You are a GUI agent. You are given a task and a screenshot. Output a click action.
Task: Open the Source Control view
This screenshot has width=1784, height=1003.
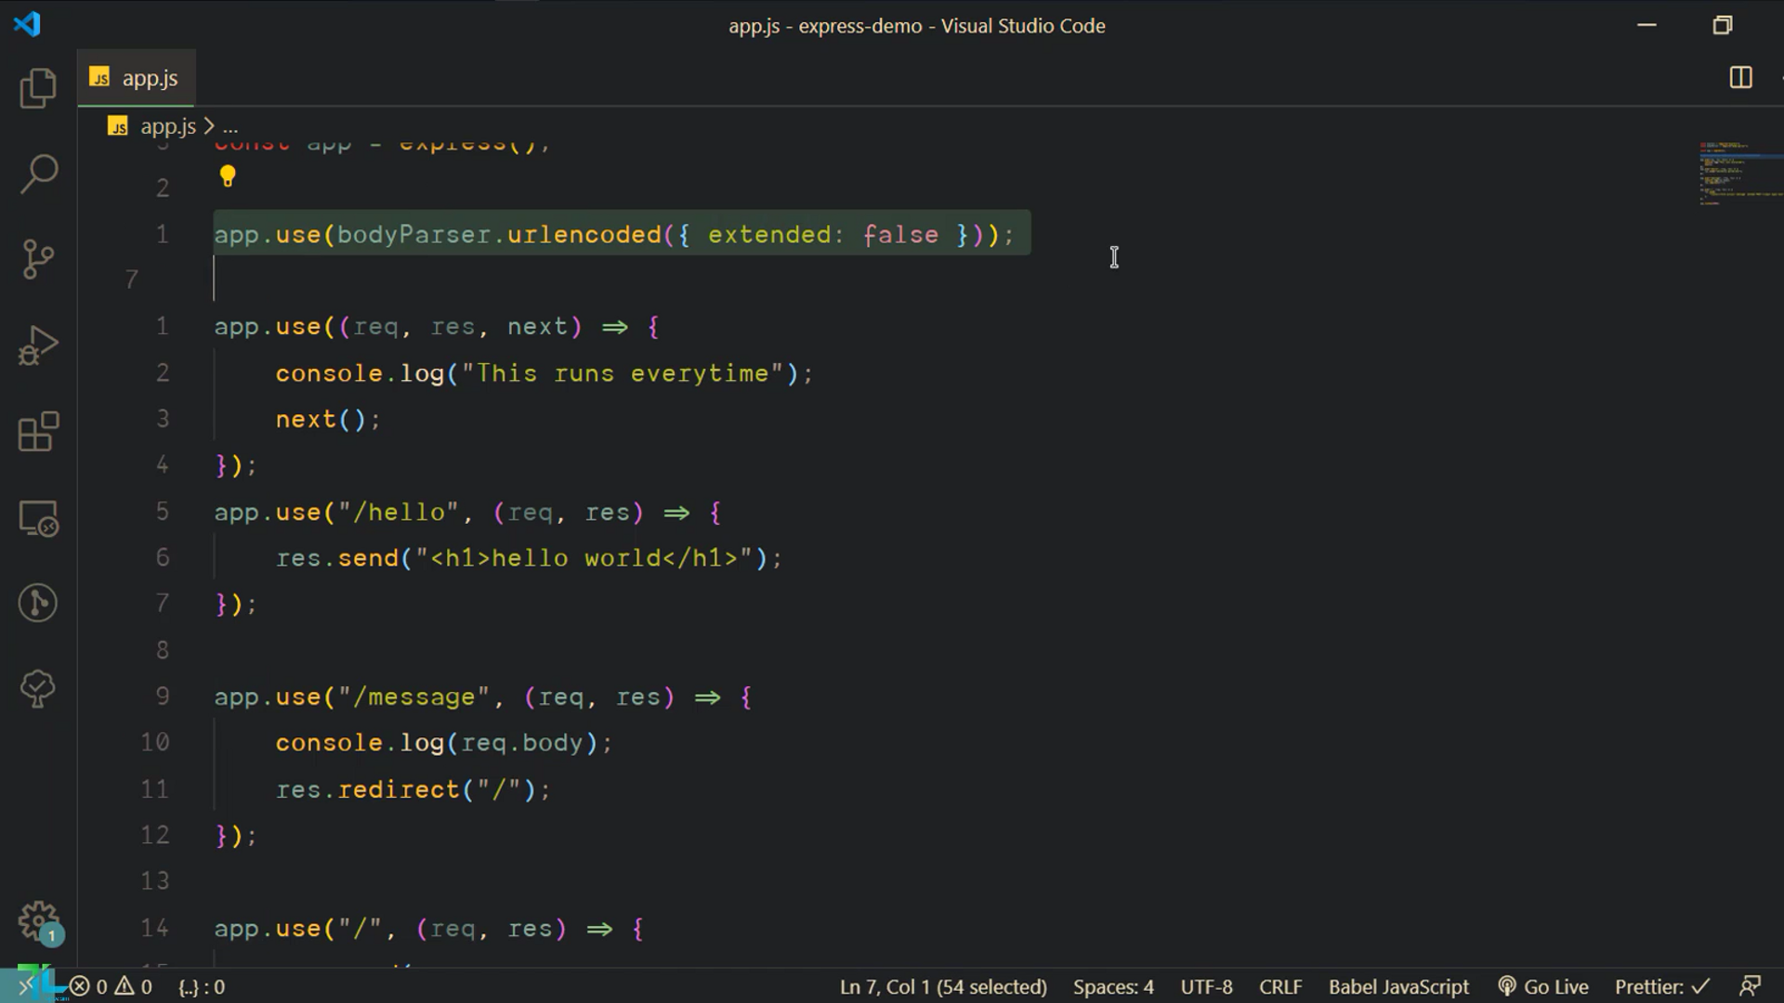38,259
